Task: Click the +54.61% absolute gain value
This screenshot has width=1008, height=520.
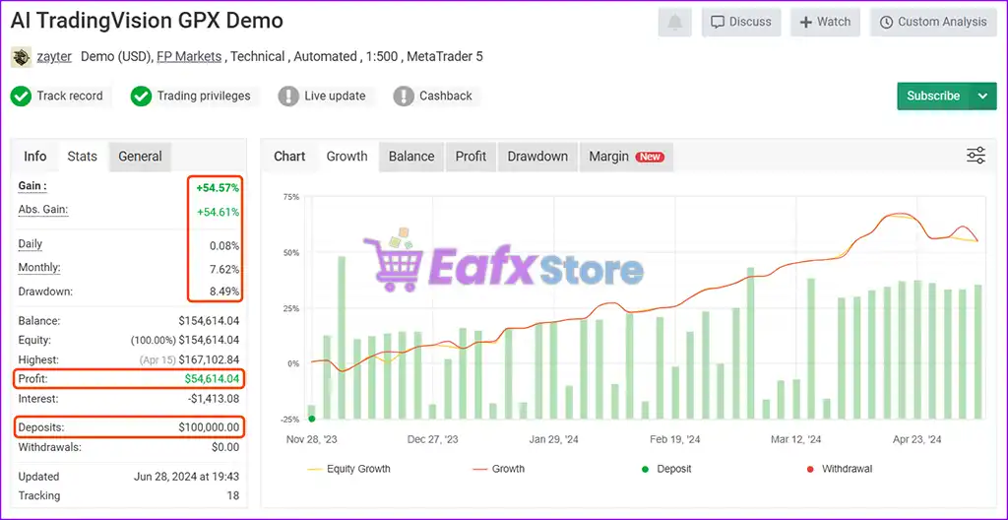Action: point(218,212)
